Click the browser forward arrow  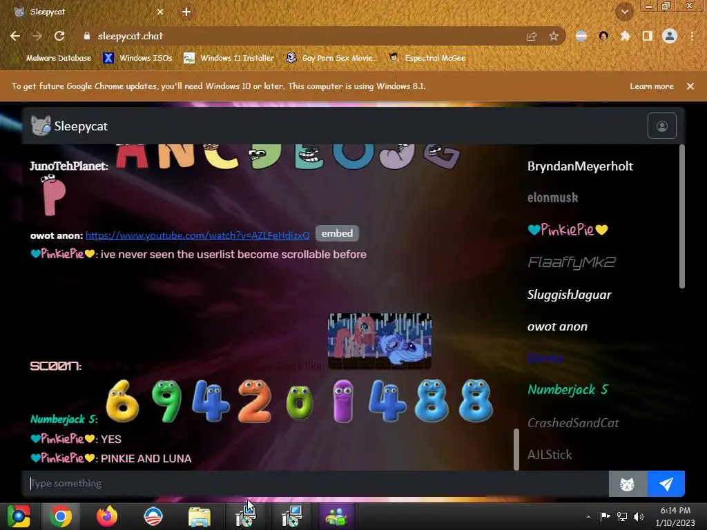[x=37, y=36]
